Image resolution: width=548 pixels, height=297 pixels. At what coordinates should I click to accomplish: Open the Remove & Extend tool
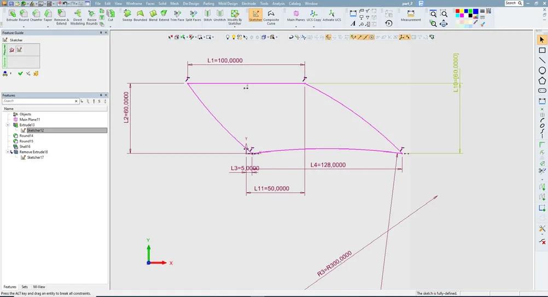point(61,17)
